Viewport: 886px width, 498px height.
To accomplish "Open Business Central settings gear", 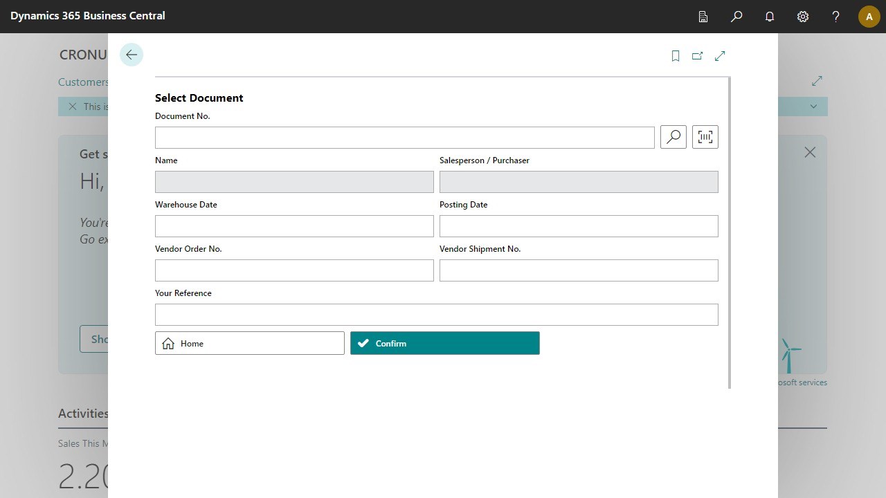I will (802, 16).
